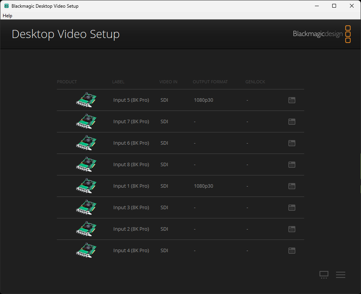Select the 'Input 5 (8K Pro)' label
This screenshot has height=294, width=361.
(x=131, y=100)
